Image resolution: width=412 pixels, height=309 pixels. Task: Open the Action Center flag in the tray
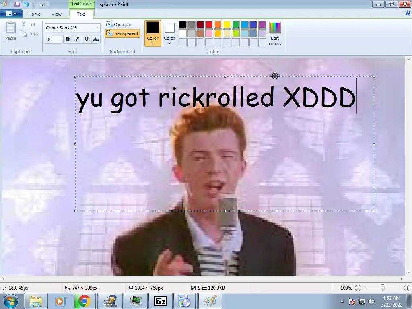[352, 301]
